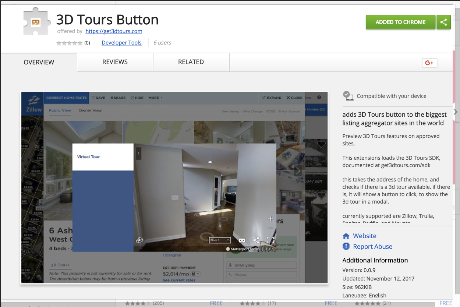Click the Report Abuse link
460x307 pixels.
click(373, 247)
